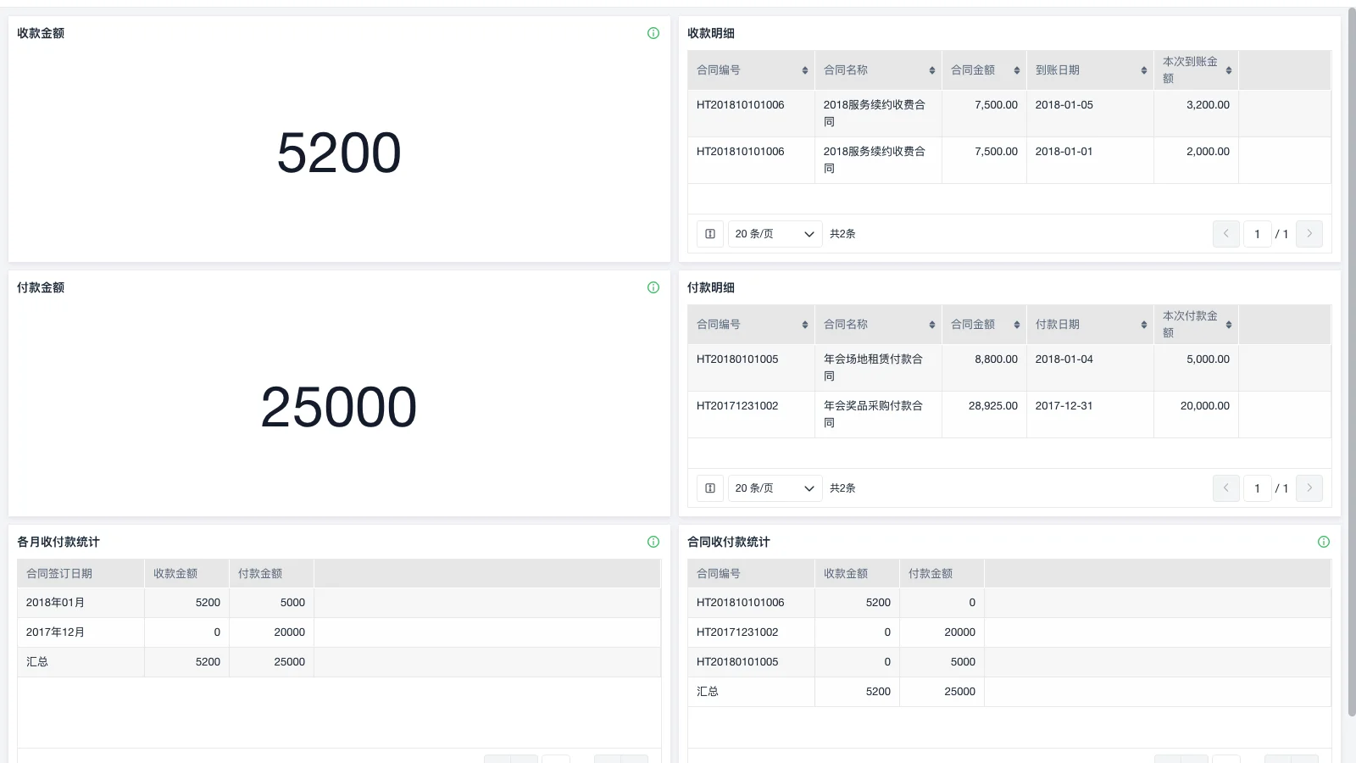This screenshot has height=763, width=1356.
Task: Click 汇总 row in 各月收付款统计 table
Action: click(339, 662)
